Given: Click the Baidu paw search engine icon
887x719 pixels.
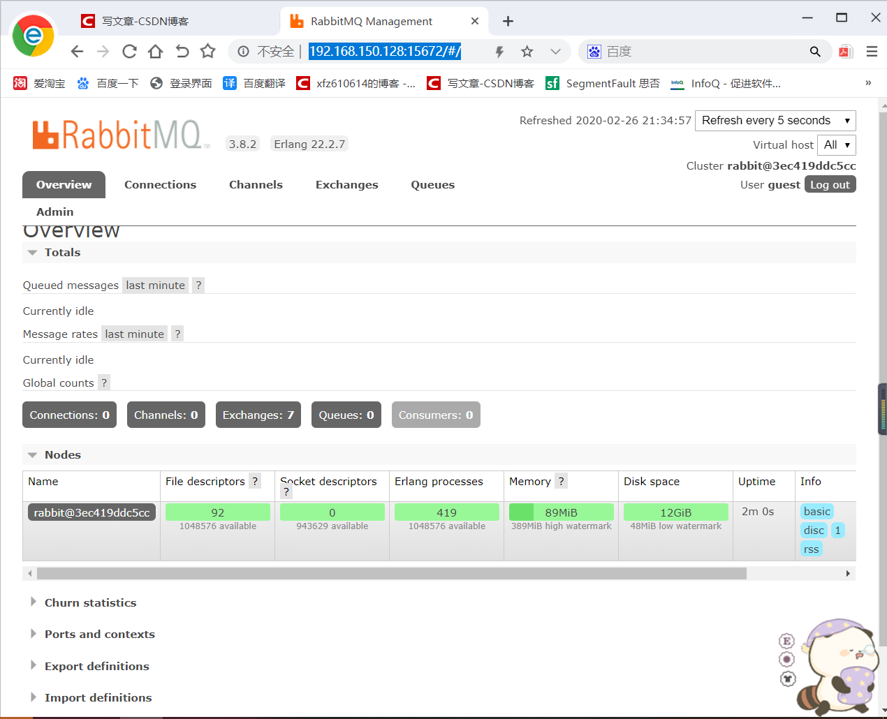Looking at the screenshot, I should click(x=594, y=51).
